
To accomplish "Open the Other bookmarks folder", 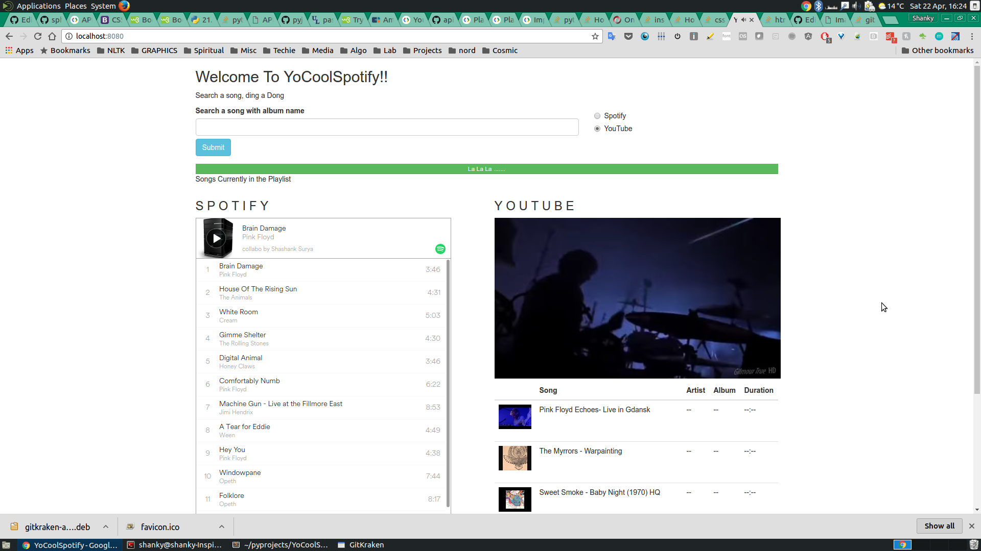I will point(938,51).
